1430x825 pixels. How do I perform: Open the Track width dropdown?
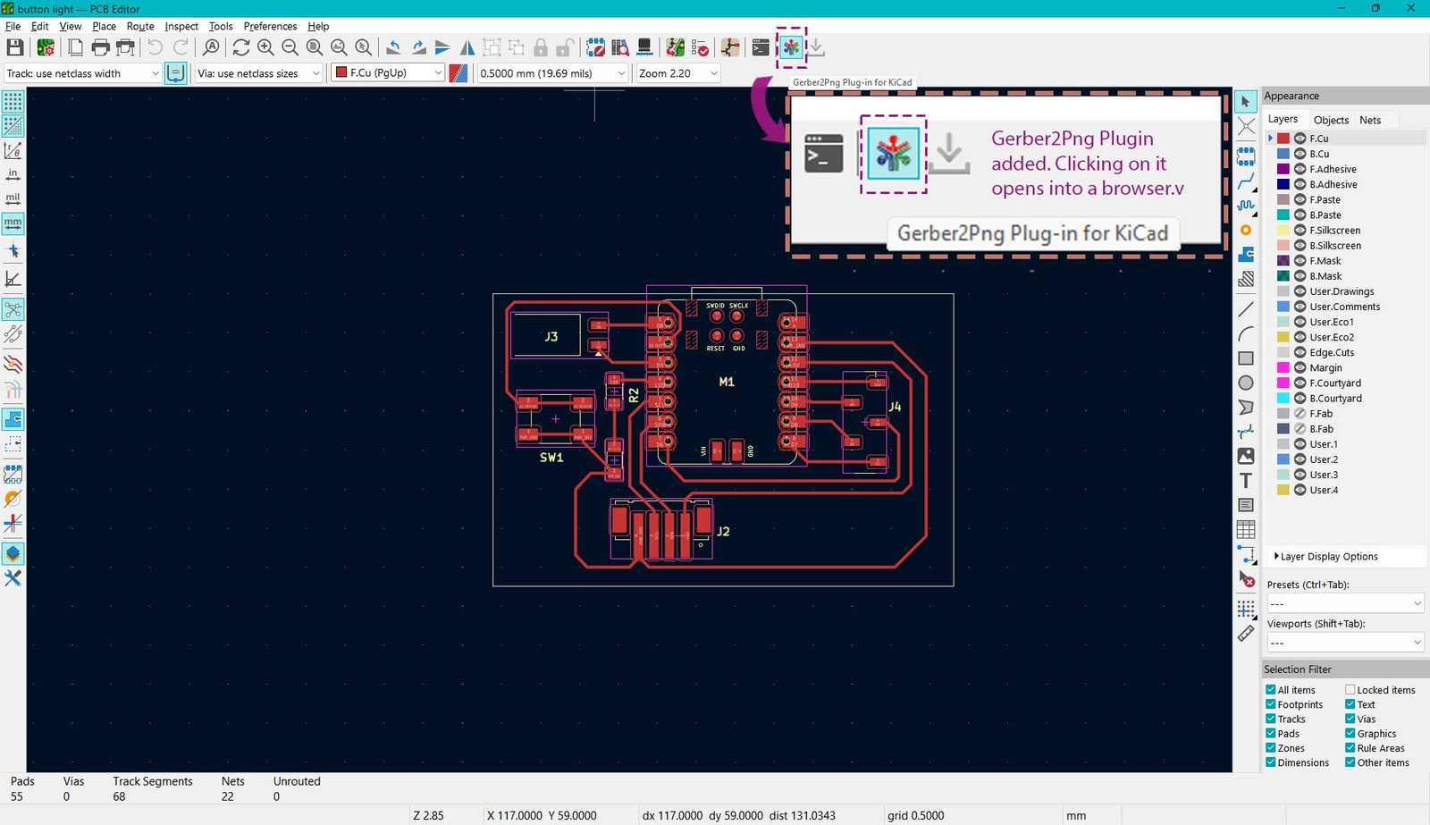(x=82, y=73)
